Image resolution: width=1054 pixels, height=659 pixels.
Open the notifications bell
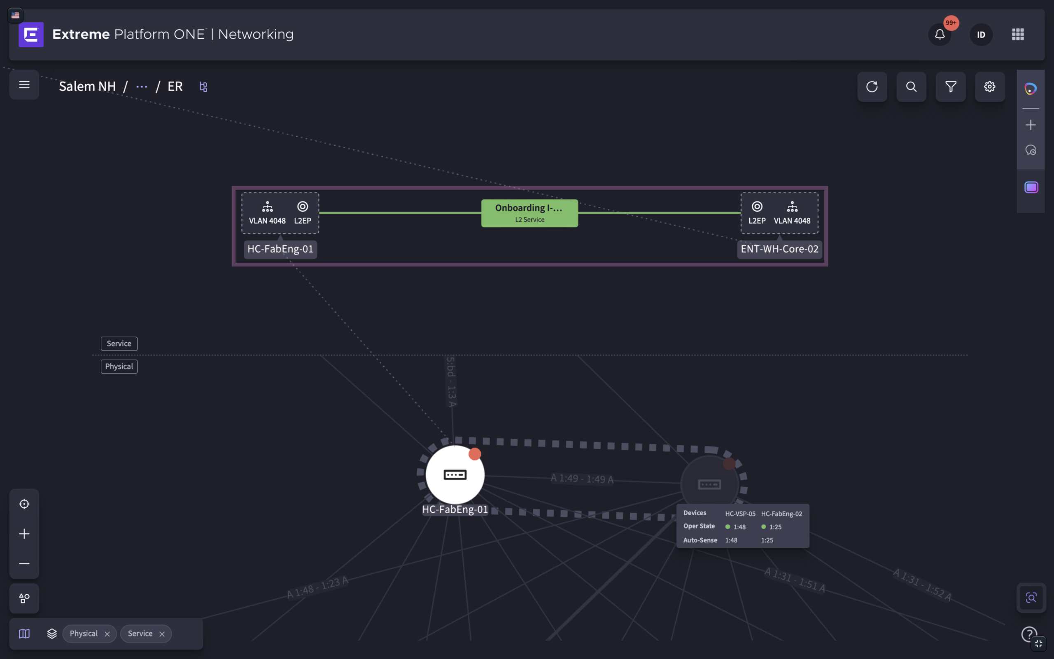(940, 35)
